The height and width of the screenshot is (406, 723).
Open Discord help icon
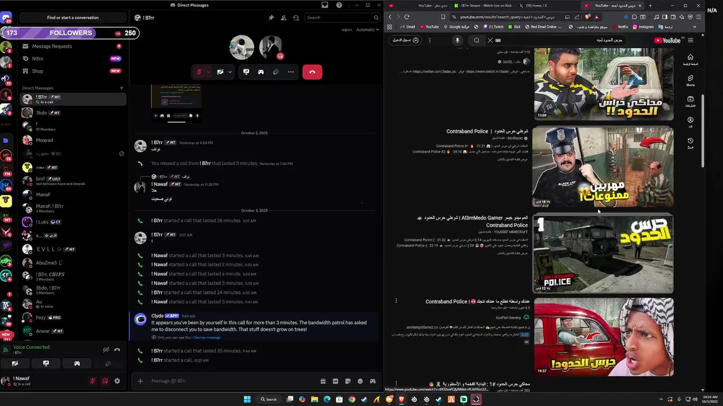[339, 5]
